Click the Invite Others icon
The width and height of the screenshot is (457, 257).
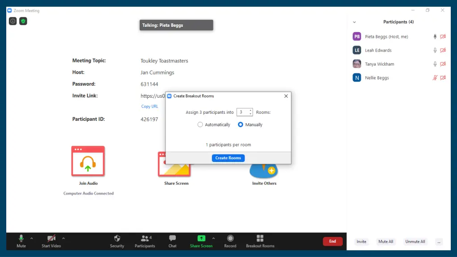[264, 171]
